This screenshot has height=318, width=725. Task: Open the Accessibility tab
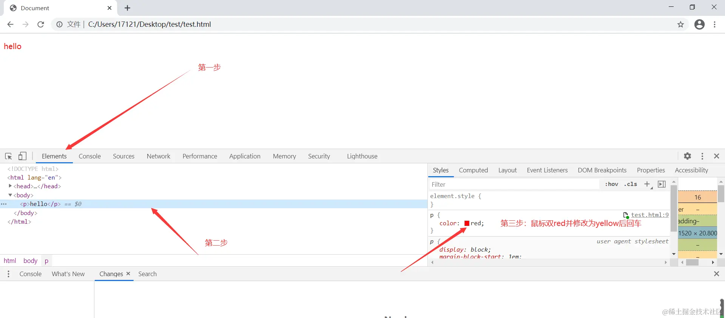[691, 170]
